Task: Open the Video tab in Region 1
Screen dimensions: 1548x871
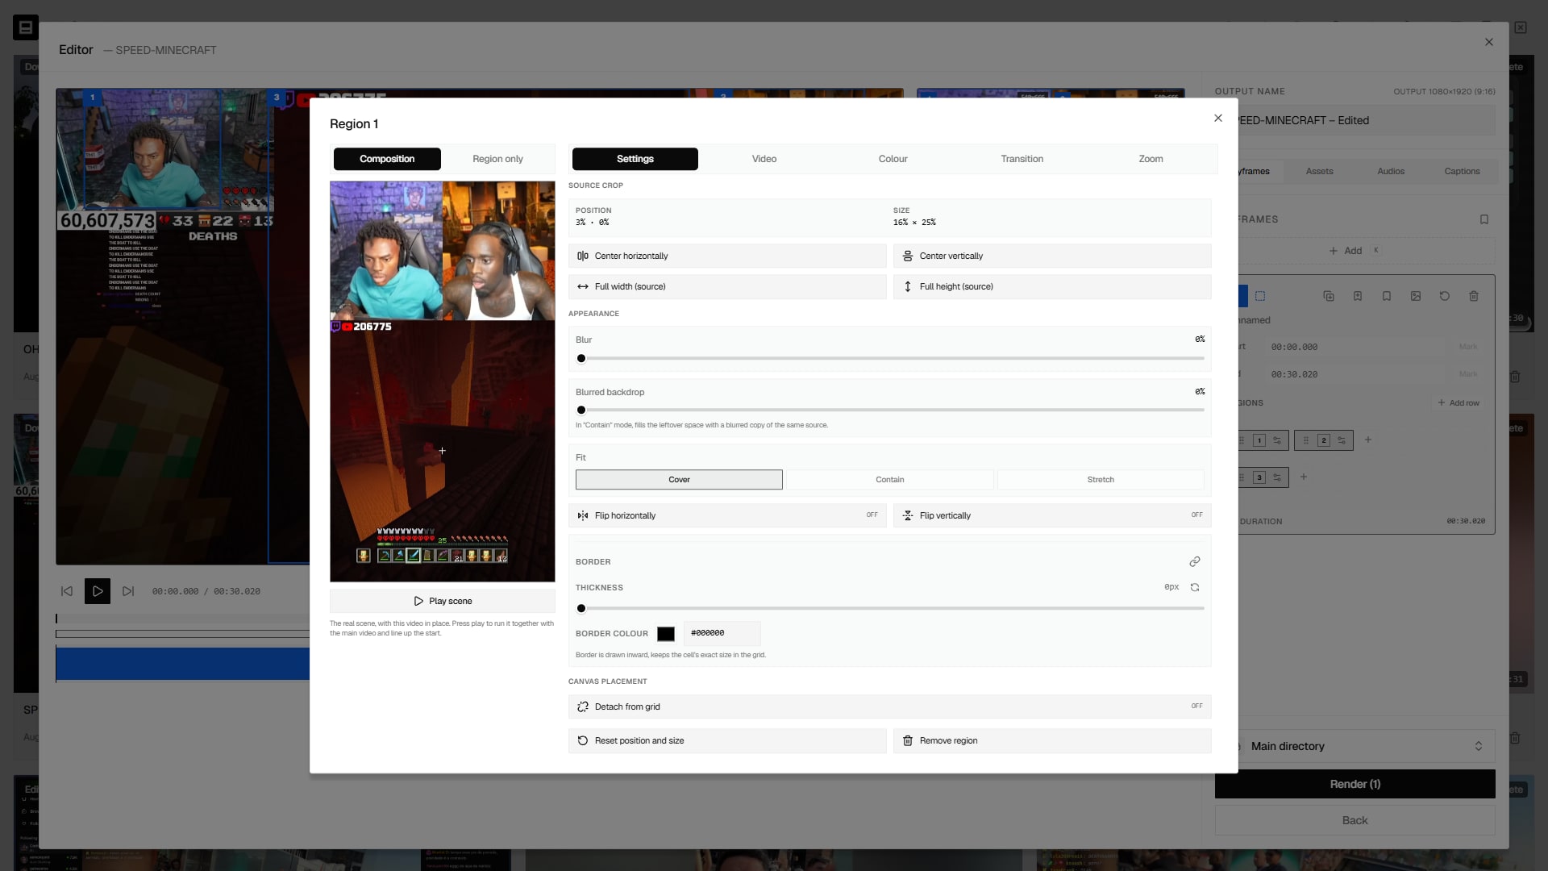Action: (764, 159)
